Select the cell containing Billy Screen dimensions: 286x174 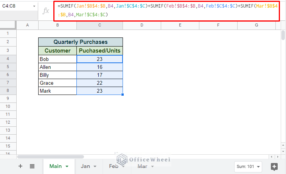(58, 75)
